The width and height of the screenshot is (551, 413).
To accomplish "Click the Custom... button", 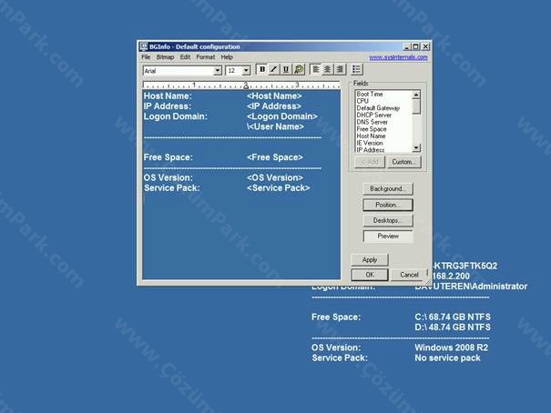I will (x=403, y=162).
